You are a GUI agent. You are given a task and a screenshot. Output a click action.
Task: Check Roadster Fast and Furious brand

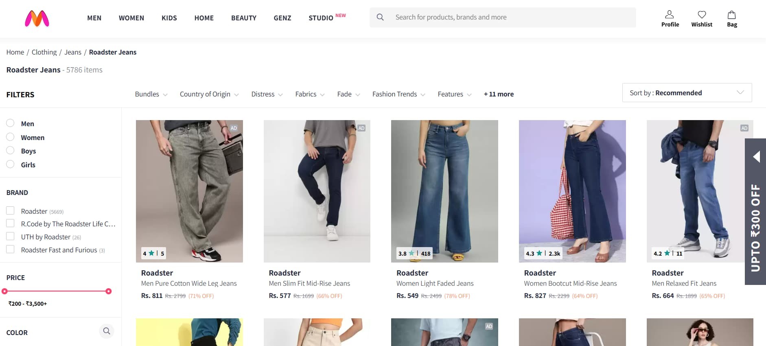pos(10,250)
